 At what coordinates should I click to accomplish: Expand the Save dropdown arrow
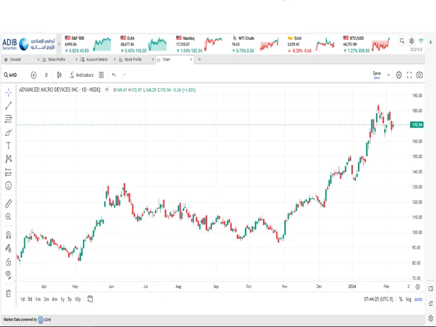388,75
